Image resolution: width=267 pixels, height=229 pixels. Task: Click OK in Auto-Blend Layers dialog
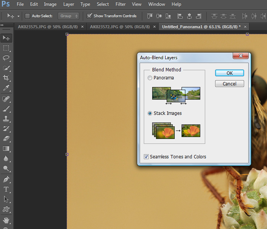229,73
